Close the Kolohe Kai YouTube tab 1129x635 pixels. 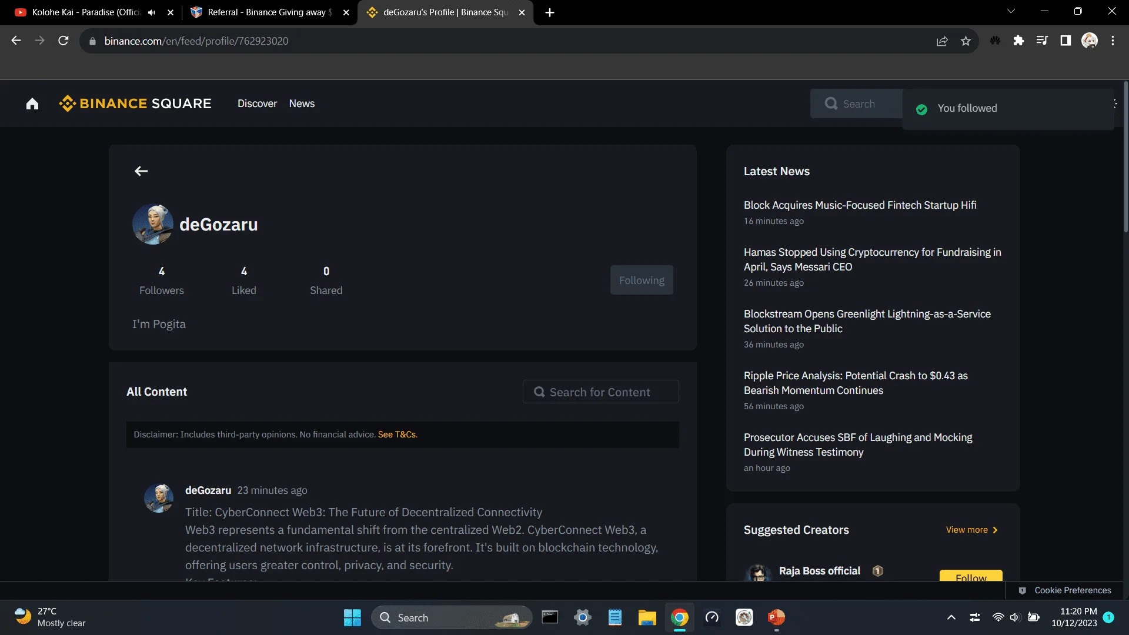click(x=171, y=12)
